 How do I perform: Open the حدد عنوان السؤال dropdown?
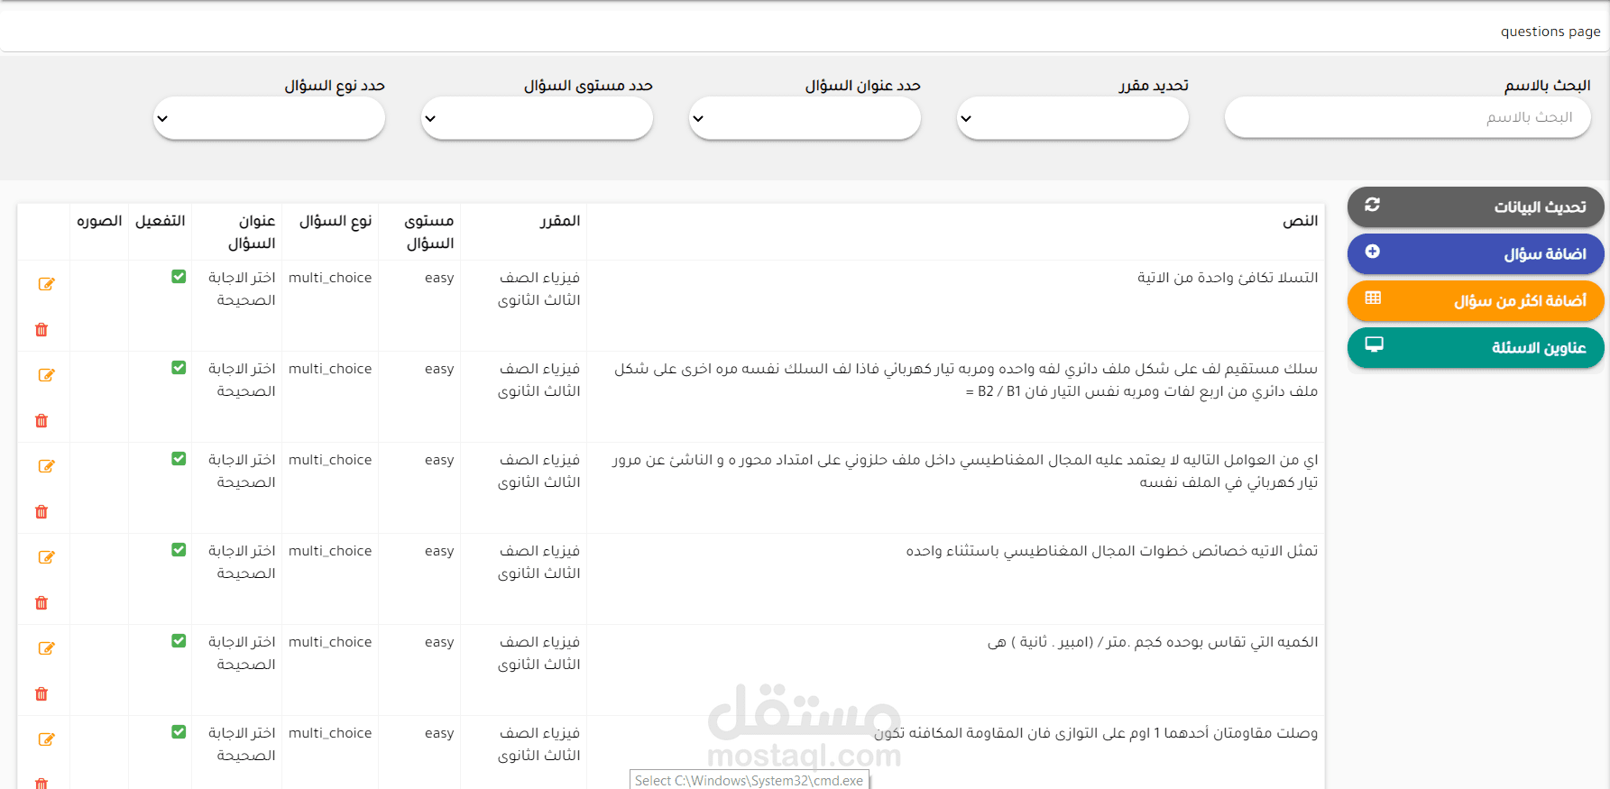805,118
